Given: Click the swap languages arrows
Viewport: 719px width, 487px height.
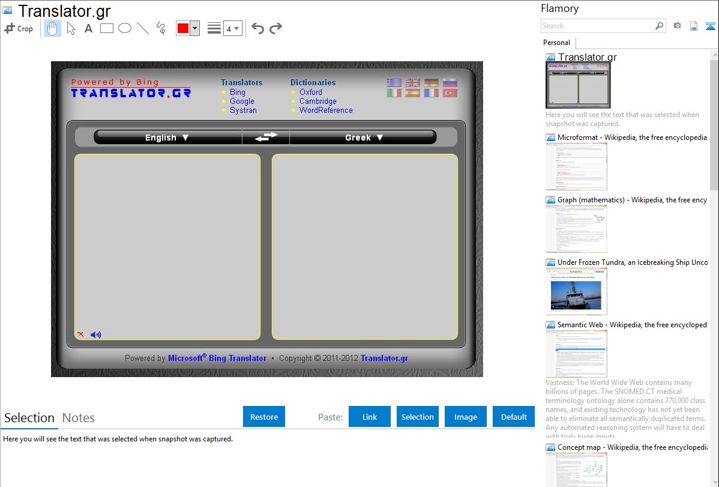Looking at the screenshot, I should click(x=266, y=137).
